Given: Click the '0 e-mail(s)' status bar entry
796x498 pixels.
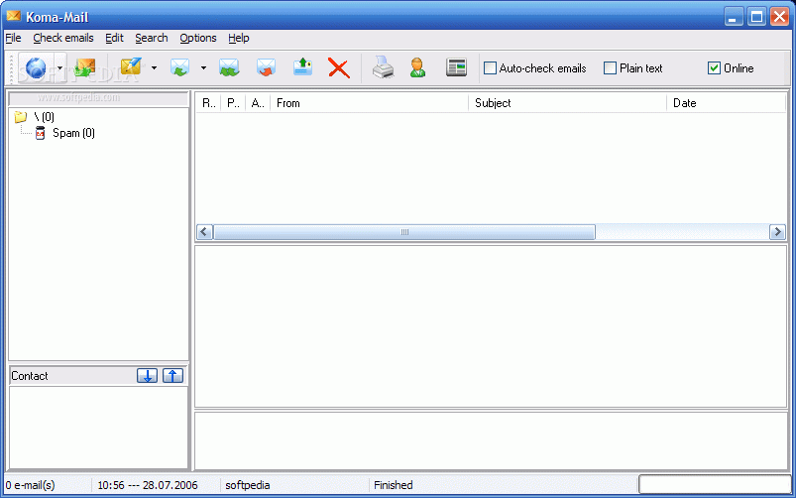Looking at the screenshot, I should pos(30,485).
